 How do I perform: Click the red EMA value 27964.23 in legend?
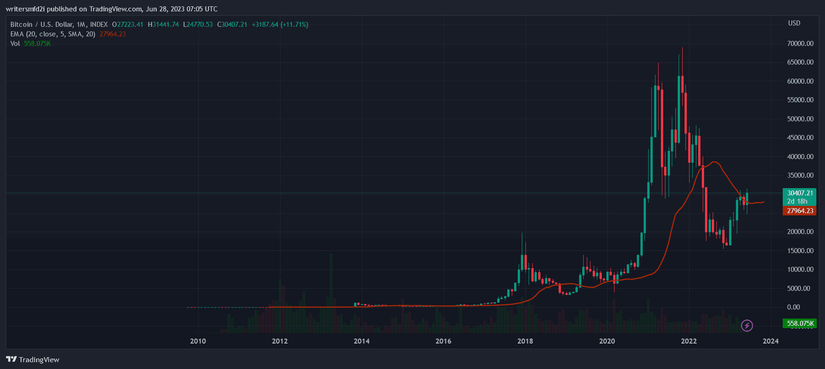(x=112, y=34)
